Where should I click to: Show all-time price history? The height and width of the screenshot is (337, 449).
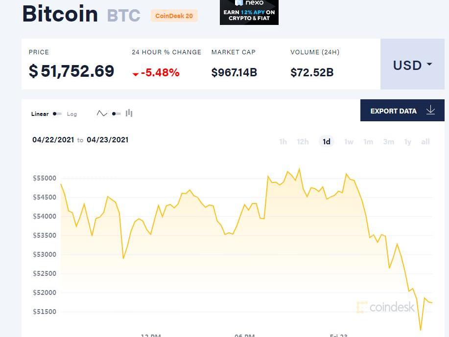[425, 142]
